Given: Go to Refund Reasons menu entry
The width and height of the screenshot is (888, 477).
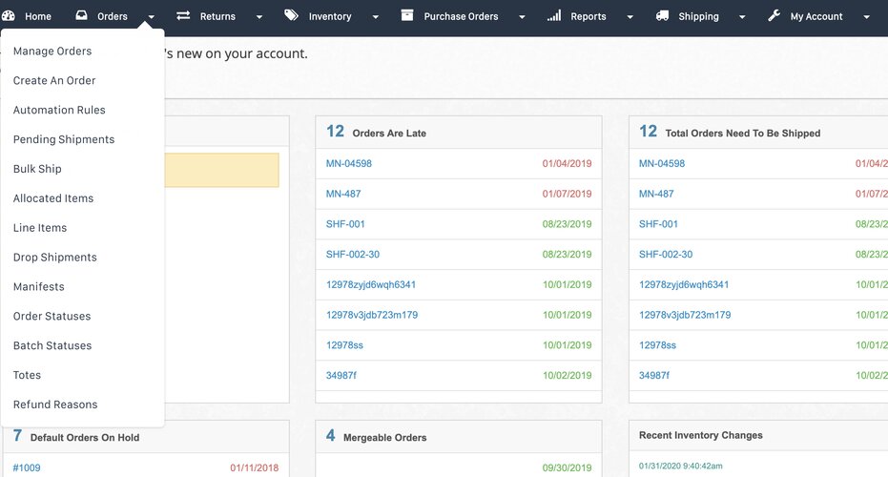Looking at the screenshot, I should (x=55, y=404).
